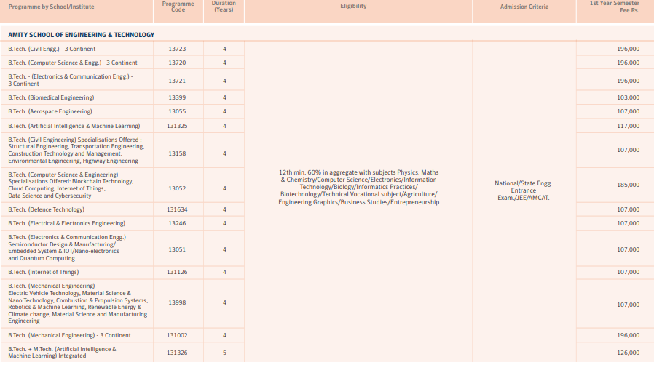654x365 pixels.
Task: Click programme code 13055
Action: coord(177,111)
